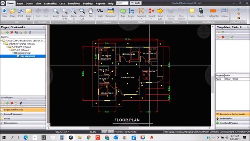Click vertical scrollbar thumb beside drawing

tap(212, 85)
